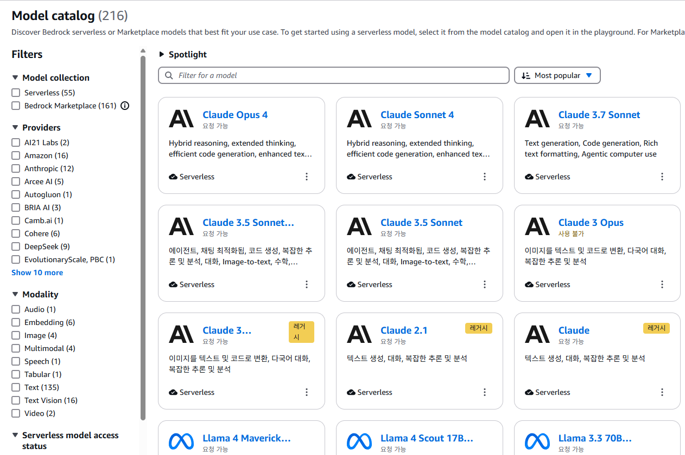Show 10 more providers
Image resolution: width=685 pixels, height=455 pixels.
pos(37,272)
